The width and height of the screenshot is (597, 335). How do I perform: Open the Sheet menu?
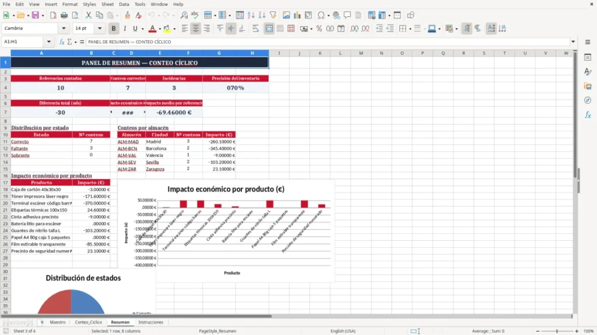pyautogui.click(x=107, y=4)
